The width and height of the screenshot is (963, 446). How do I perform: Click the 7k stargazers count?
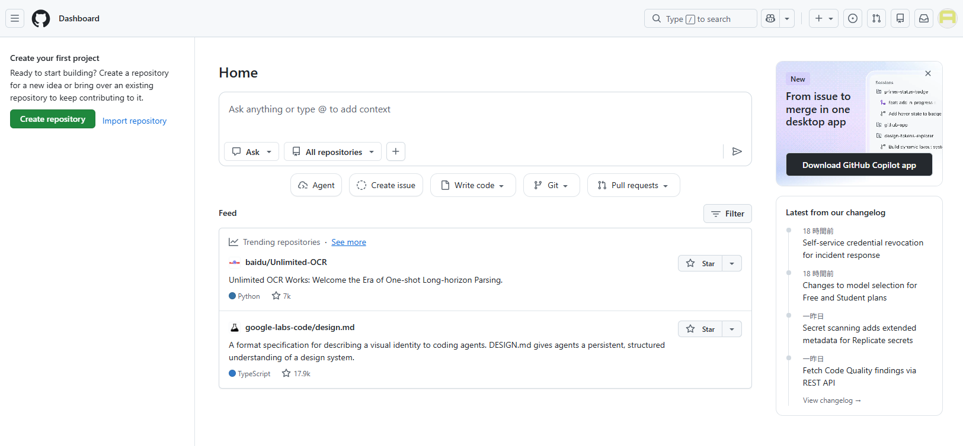pos(281,296)
